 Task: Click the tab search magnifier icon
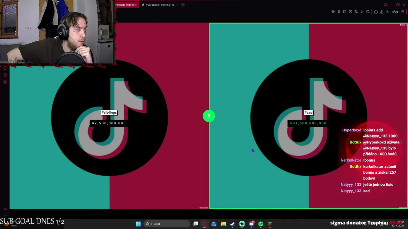pyautogui.click(x=385, y=5)
